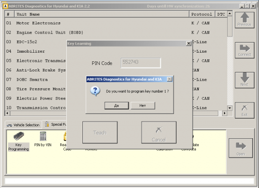
Task: Click the Teach button
Action: coord(100,132)
